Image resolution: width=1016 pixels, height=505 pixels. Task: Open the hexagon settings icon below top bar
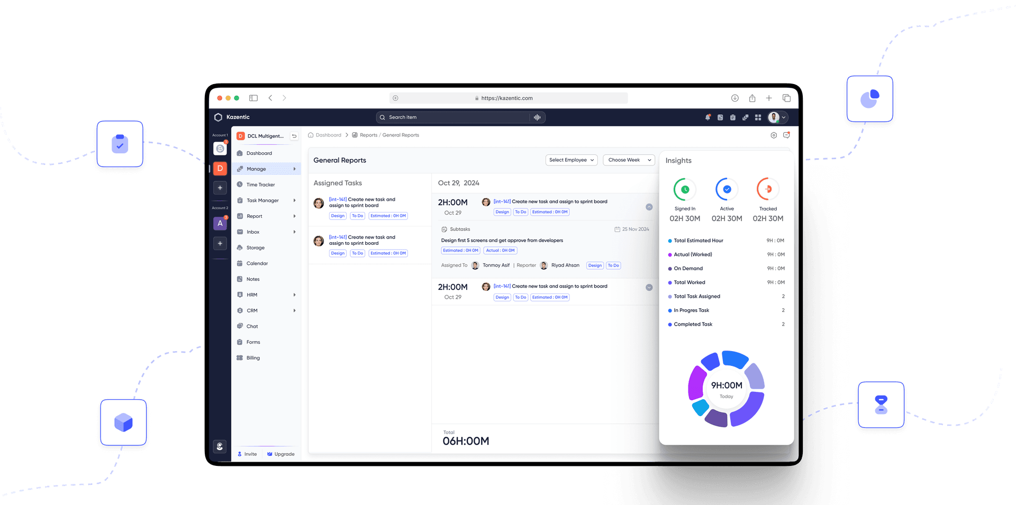coord(774,135)
